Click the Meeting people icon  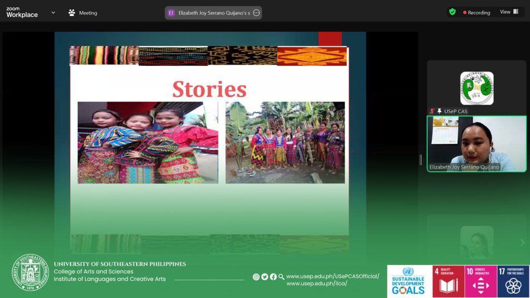[71, 13]
